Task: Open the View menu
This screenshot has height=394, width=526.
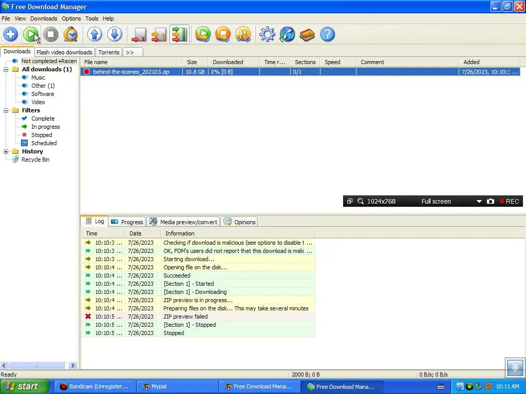Action: [20, 18]
